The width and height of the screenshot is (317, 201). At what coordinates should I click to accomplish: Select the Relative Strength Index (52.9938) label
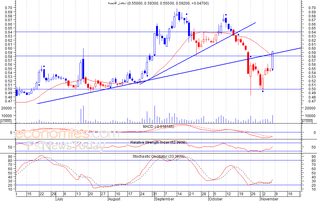pyautogui.click(x=158, y=142)
